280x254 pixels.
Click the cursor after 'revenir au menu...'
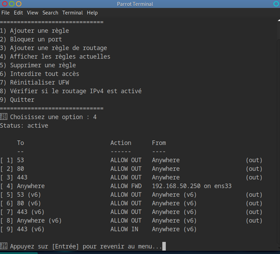click(x=164, y=247)
